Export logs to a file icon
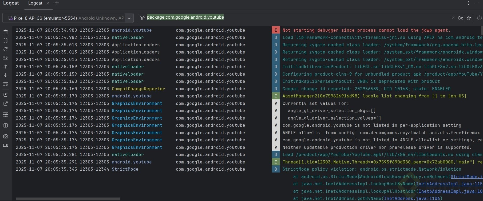The image size is (483, 201). point(6,104)
